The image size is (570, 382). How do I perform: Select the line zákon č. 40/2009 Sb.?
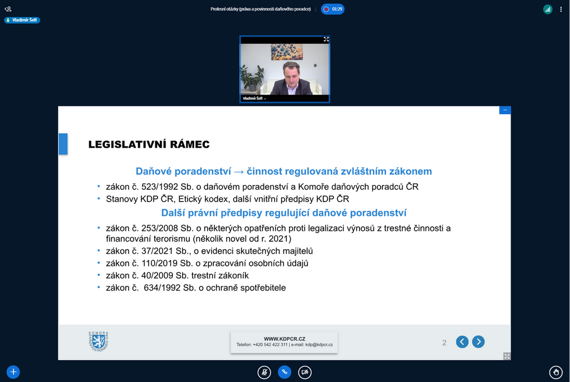click(x=178, y=275)
